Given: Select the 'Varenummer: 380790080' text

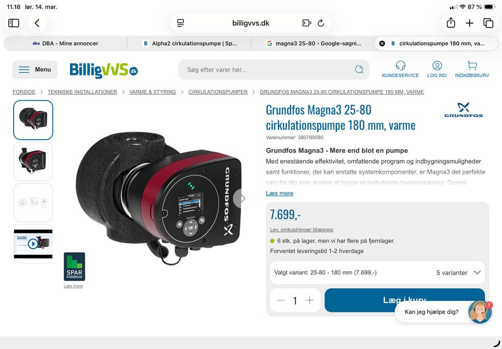Looking at the screenshot, I should click(294, 138).
